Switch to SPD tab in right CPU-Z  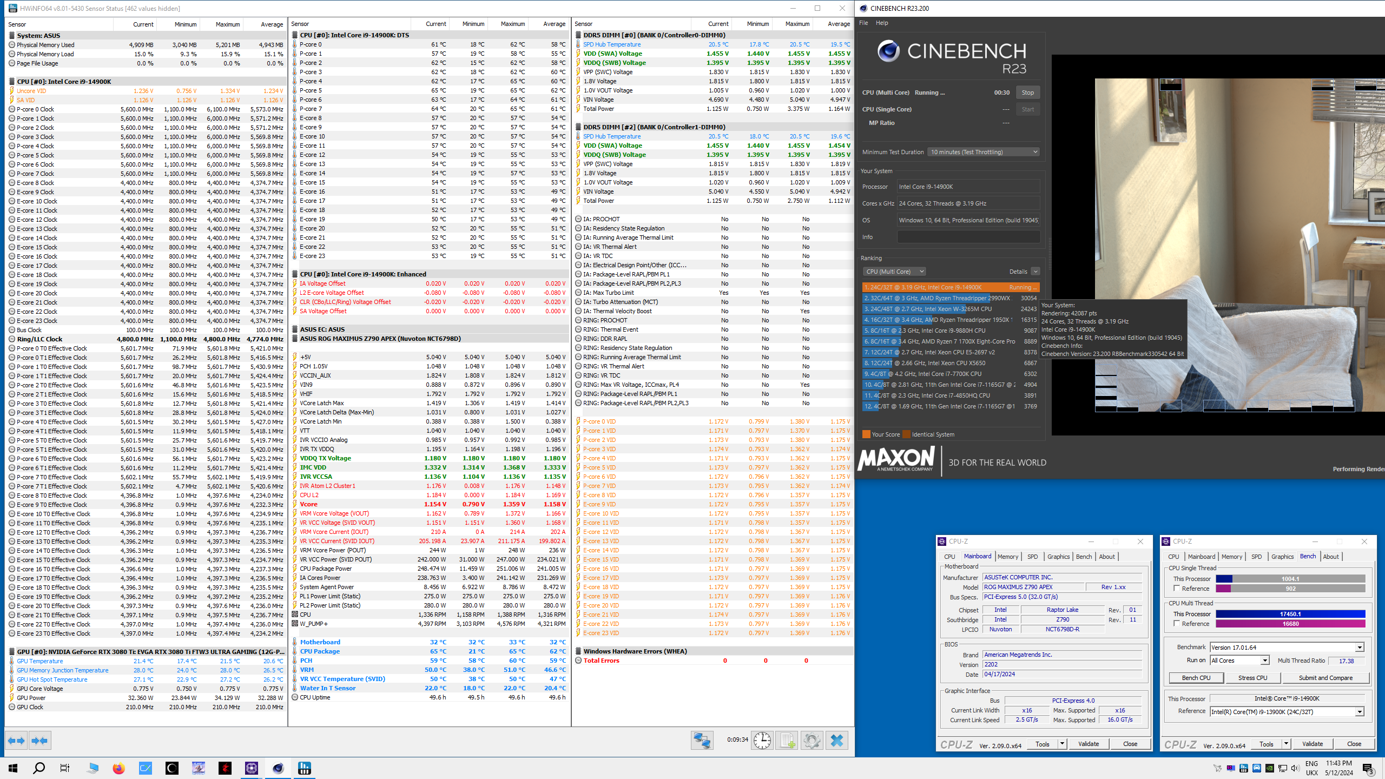point(1256,557)
